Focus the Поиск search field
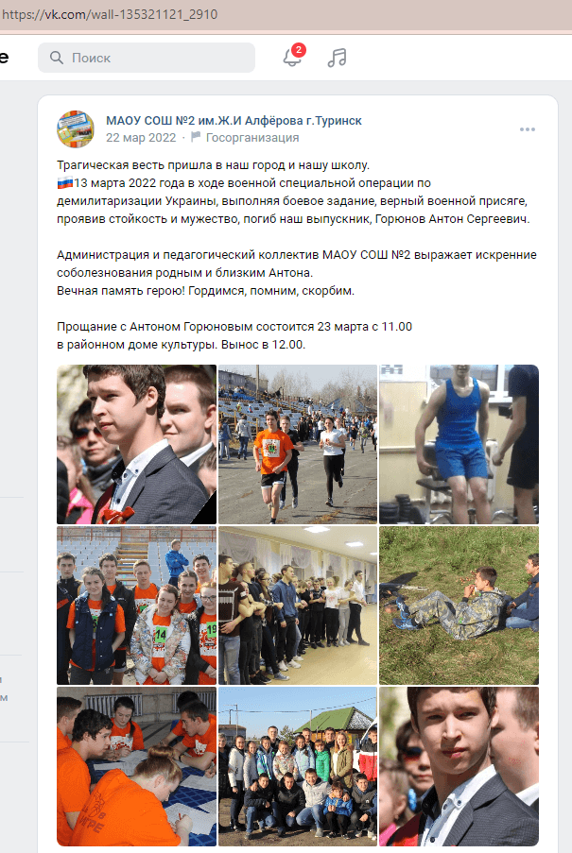 click(147, 58)
